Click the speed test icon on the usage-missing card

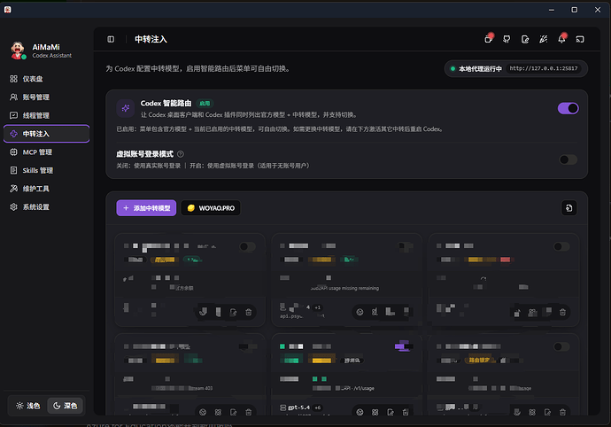click(360, 312)
